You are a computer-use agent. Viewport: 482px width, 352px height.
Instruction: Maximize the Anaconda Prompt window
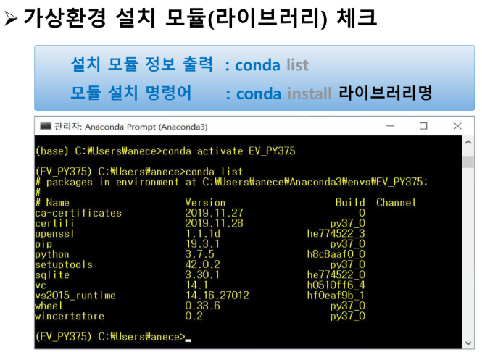pos(423,126)
